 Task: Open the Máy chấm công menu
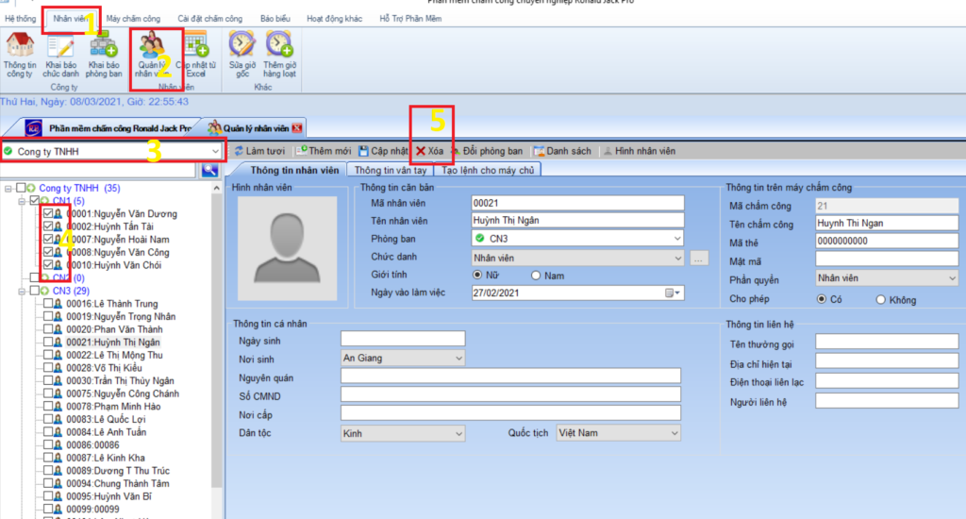tap(133, 19)
